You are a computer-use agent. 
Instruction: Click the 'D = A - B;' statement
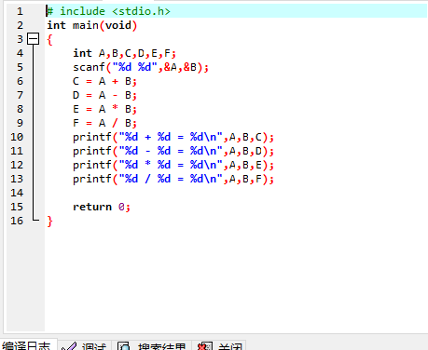104,95
